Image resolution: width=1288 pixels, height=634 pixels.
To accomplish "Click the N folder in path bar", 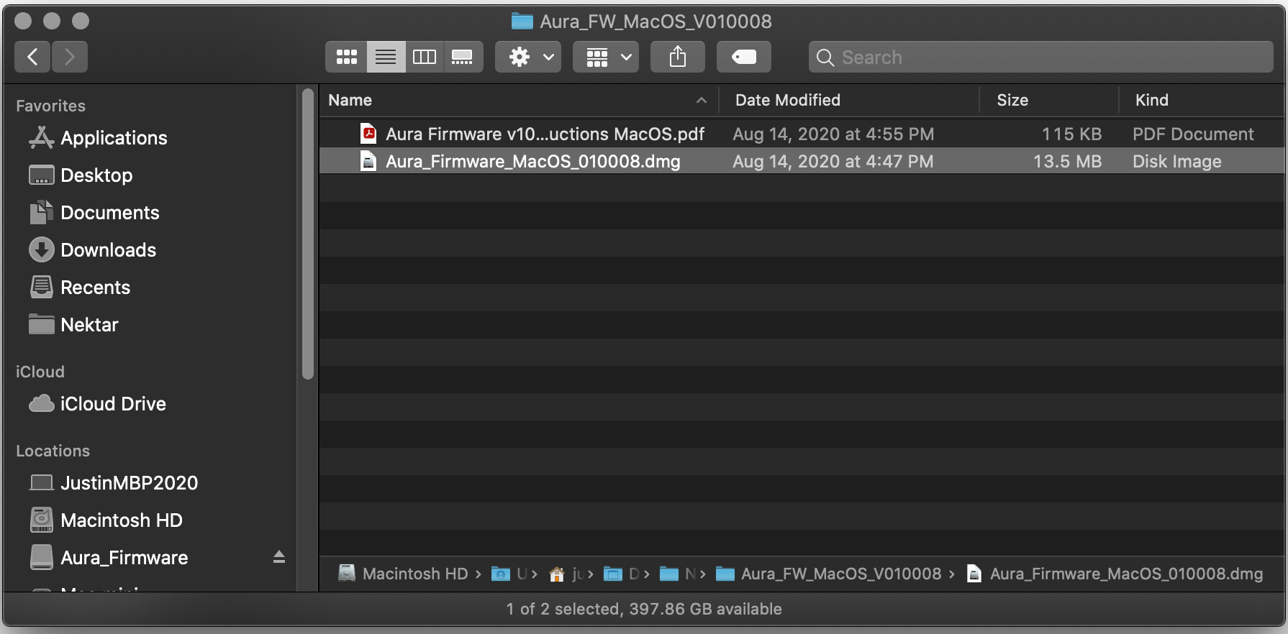I will pyautogui.click(x=677, y=574).
